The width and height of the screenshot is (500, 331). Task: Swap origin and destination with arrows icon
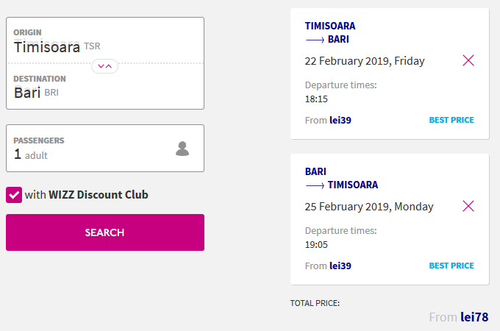point(104,66)
